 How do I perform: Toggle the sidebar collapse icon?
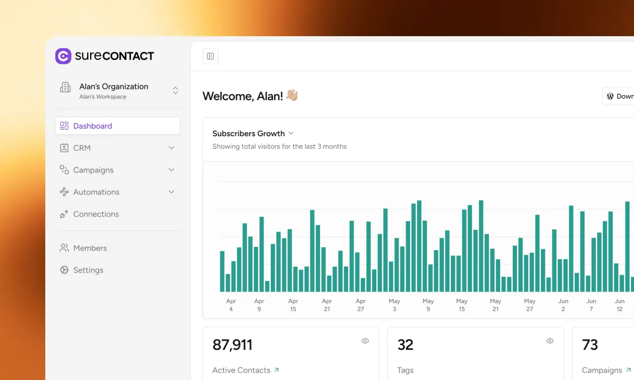pos(210,56)
